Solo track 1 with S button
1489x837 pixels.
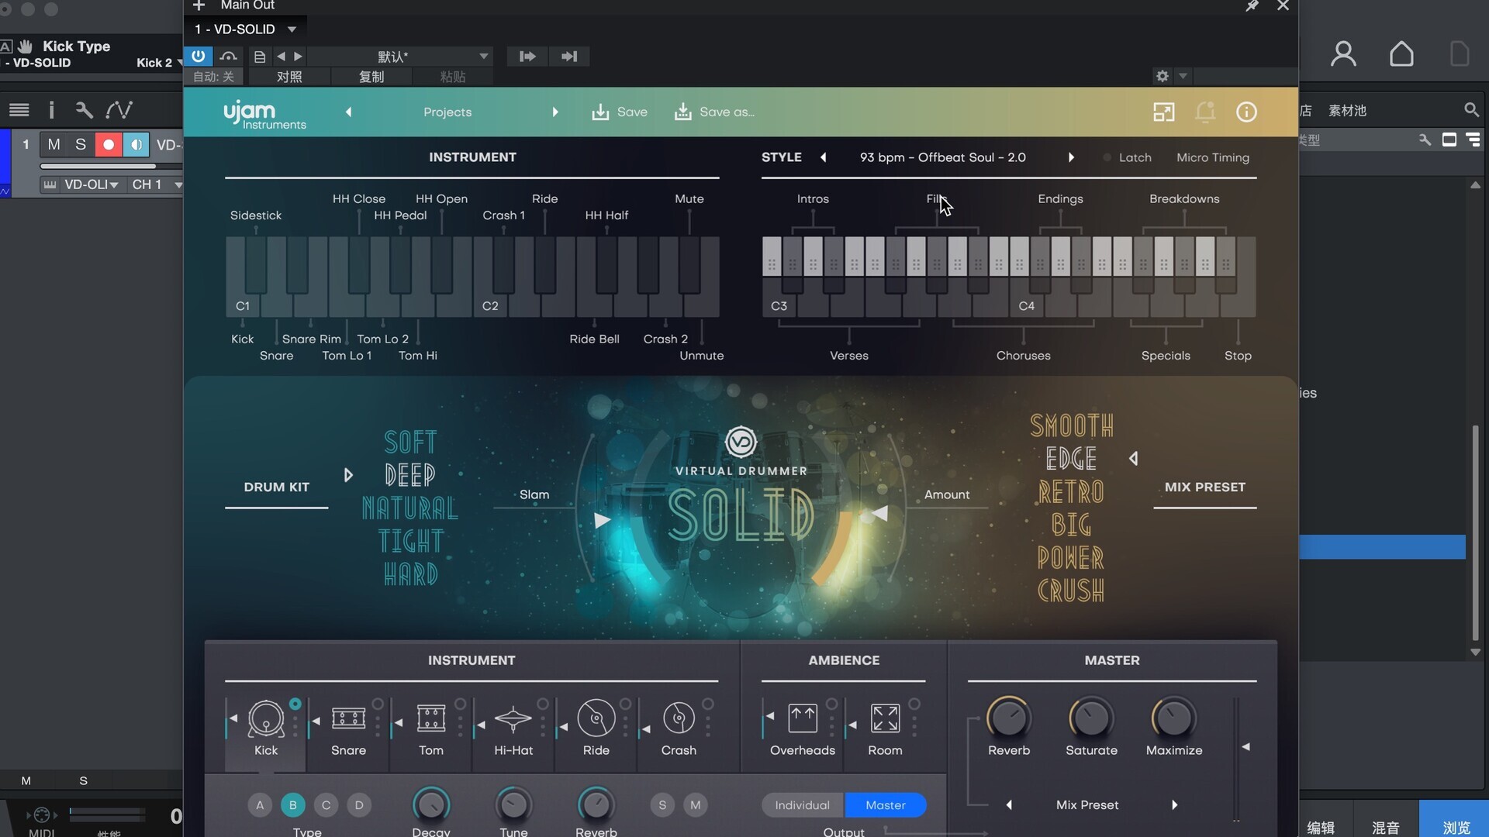(x=81, y=145)
